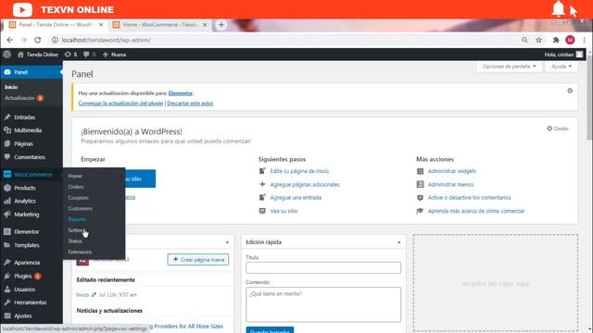The image size is (593, 333).
Task: Click Comenzar la actualización del plugin
Action: coord(120,103)
